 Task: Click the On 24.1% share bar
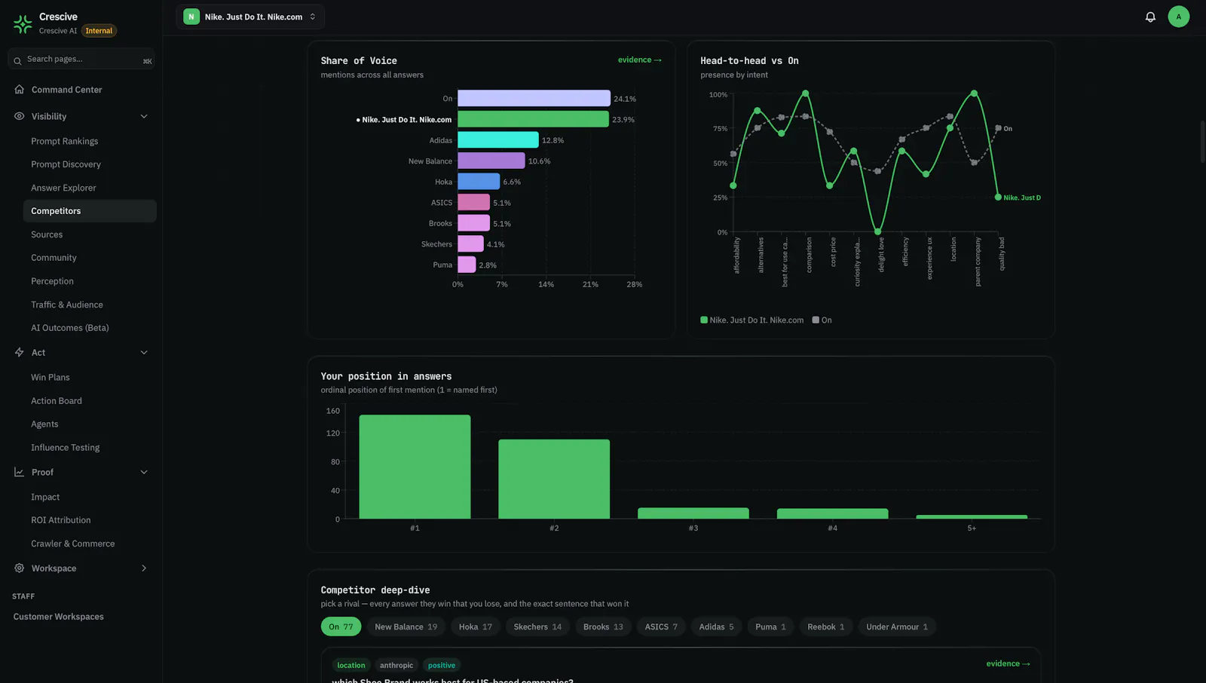534,99
